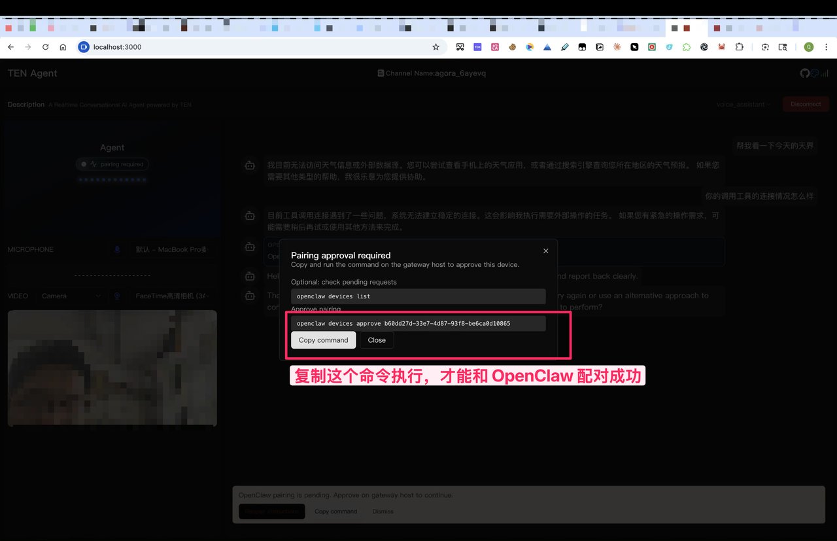The height and width of the screenshot is (541, 837).
Task: Open the black cursor-arrow extension icon
Action: click(x=634, y=47)
